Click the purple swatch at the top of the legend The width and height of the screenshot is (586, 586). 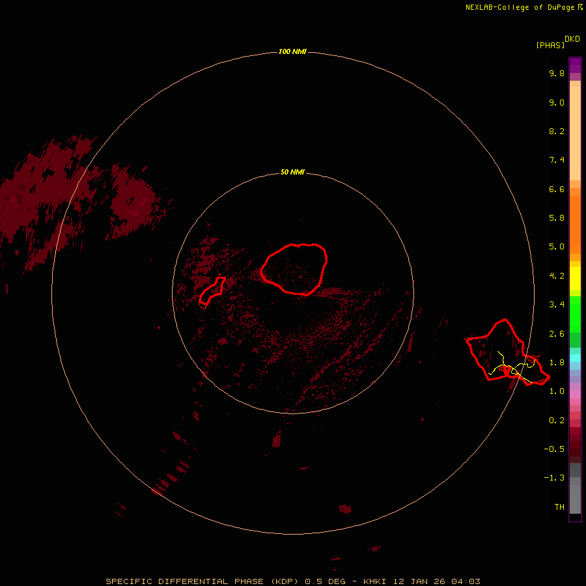(575, 65)
